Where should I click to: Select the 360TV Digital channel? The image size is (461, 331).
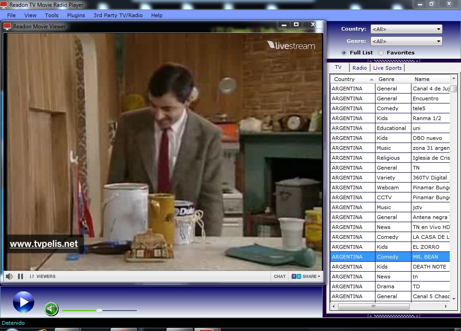point(390,178)
